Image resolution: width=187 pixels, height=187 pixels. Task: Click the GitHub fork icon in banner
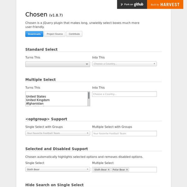[x=122, y=4]
